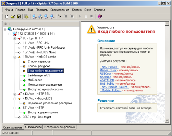Click green icon beside Доступ к директориям
Viewport: 172px width, 136px height.
pyautogui.click(x=24, y=113)
